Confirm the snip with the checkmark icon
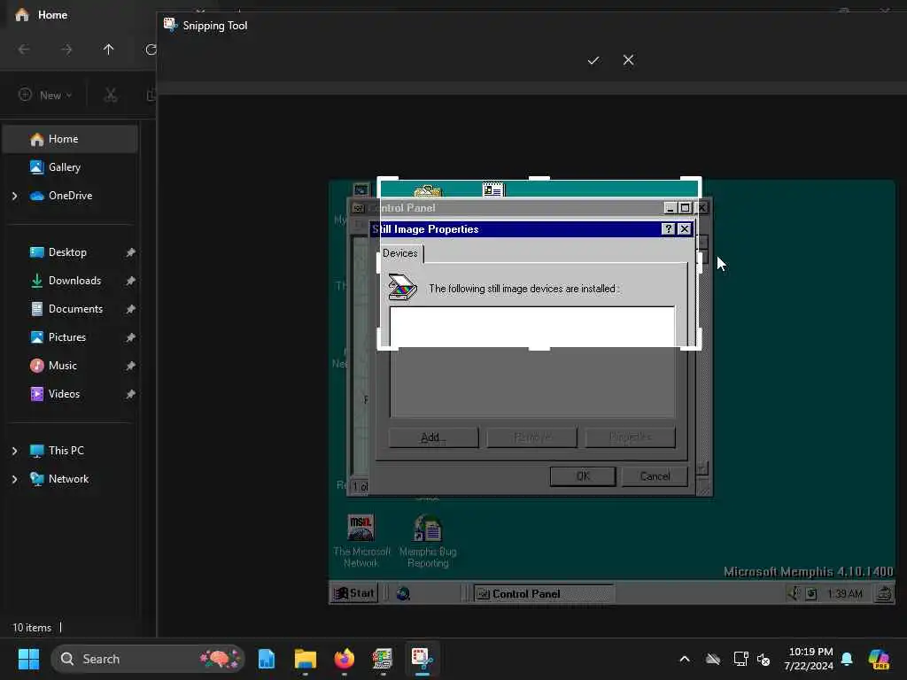 [x=593, y=60]
